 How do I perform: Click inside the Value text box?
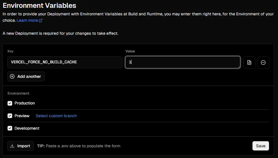(183, 62)
